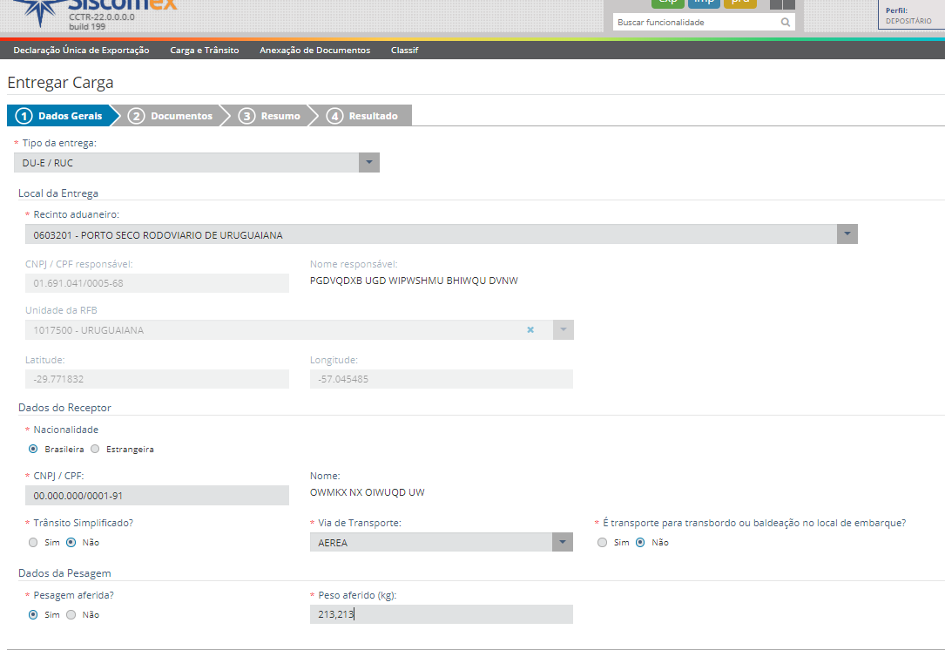This screenshot has width=945, height=650.
Task: Click the search magnifier icon
Action: point(786,23)
